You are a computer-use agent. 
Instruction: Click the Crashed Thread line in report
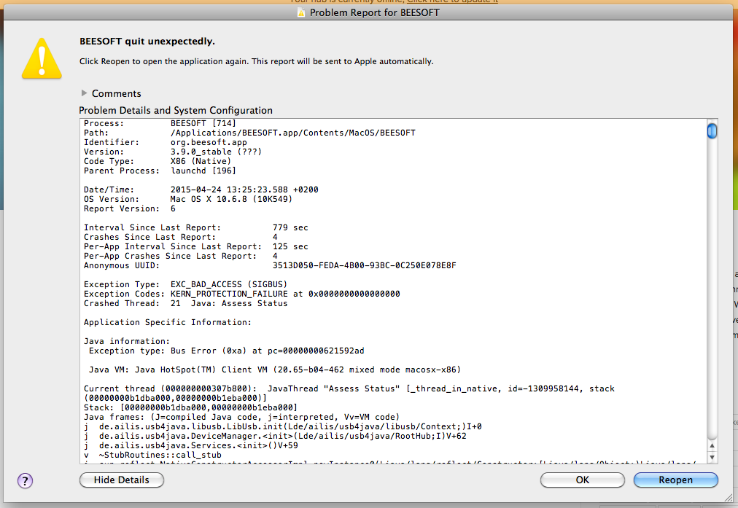point(185,303)
